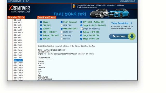This screenshot has height=93, width=166.
Task: Select EDC17C09 in the ECU tree
Action: [x=18, y=45]
